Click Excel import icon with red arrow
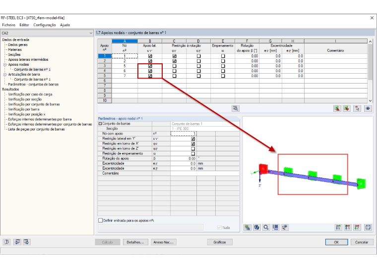The image size is (377, 268). [346, 108]
